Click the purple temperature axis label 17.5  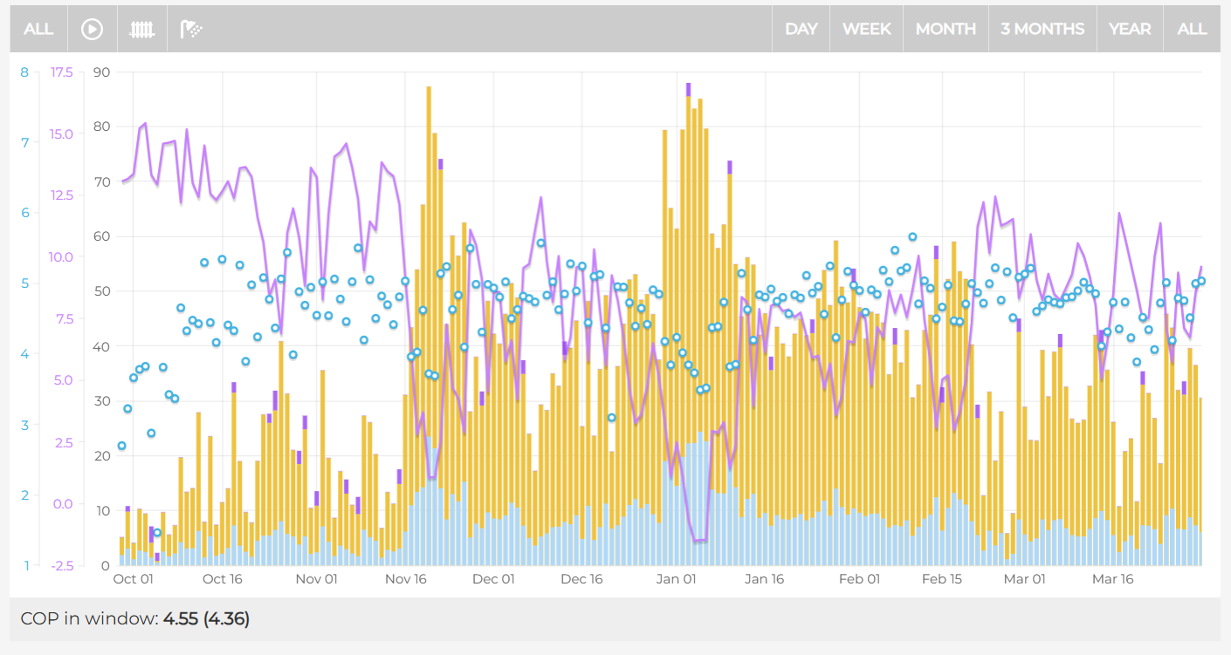pos(62,72)
